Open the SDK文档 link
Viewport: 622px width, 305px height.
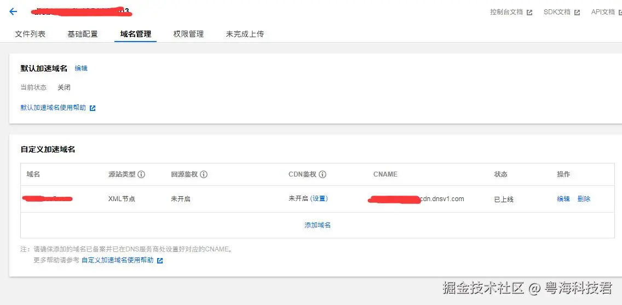point(557,12)
